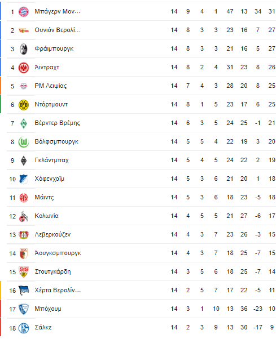Click the Στουτγκάρδη team name

click(x=52, y=271)
